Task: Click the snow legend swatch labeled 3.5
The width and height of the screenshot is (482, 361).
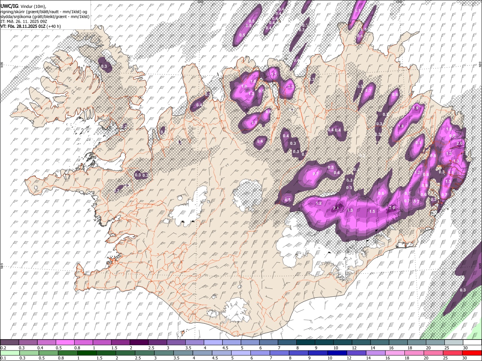Action: 194,342
